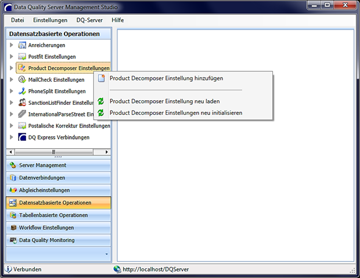The image size is (360, 278).
Task: Open the navigation pane options dropdown arrow
Action: tap(106, 254)
